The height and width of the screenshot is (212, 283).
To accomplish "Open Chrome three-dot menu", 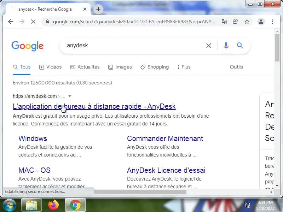I will tap(272, 22).
